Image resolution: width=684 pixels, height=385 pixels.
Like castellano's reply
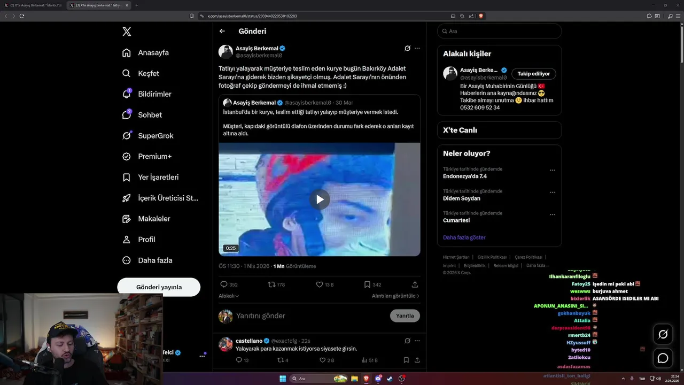(326, 360)
